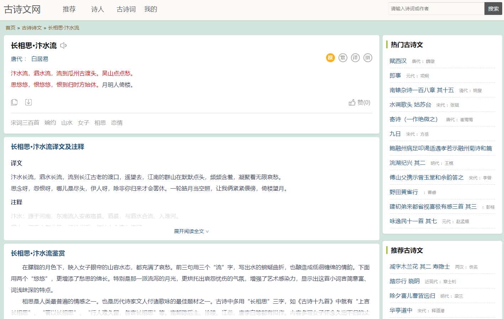Screen dimensions: 504x319
Task: Like the poem with thumbs-up icon
Action: [x=352, y=102]
